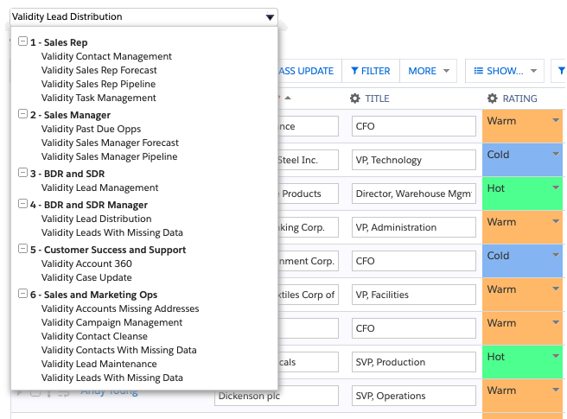Image resolution: width=567 pixels, height=419 pixels.
Task: Select Validity Task Management view
Action: 99,98
